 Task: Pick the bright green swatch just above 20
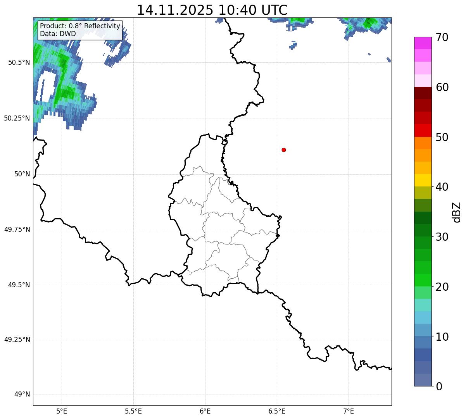pyautogui.click(x=423, y=280)
